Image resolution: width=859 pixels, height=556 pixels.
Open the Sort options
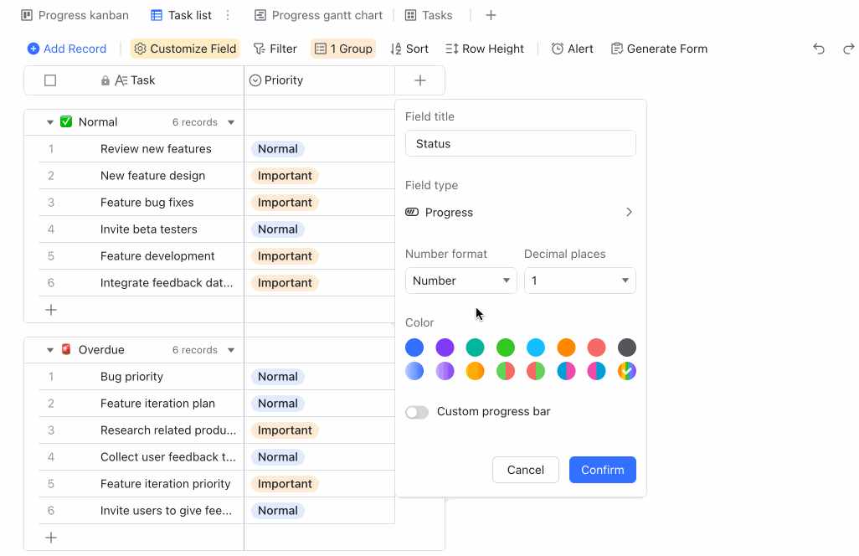409,49
